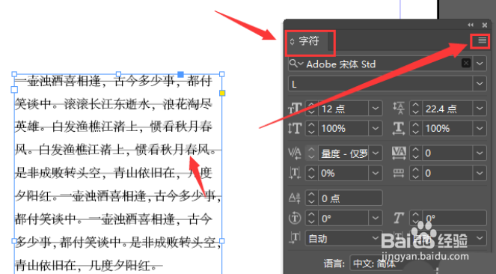
Task: Step the font size value
Action: [311, 109]
